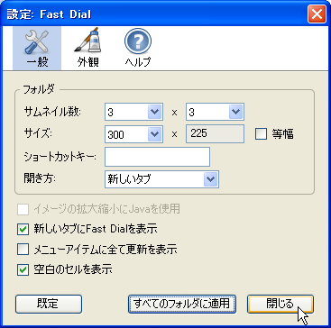This screenshot has width=331, height=328.
Task: Uncheck 空白のセルを表示 checkbox
Action: click(x=23, y=269)
